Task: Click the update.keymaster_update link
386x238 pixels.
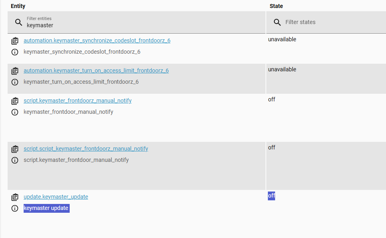Action: click(56, 197)
